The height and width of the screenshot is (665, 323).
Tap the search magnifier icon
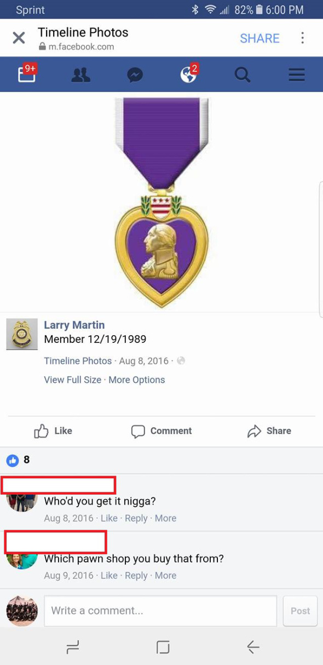[x=243, y=74]
